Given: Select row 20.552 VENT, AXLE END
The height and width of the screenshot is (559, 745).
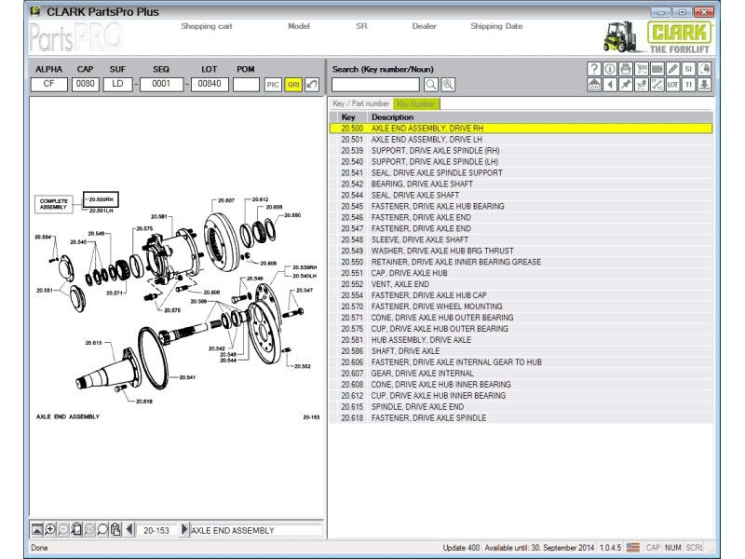Looking at the screenshot, I should [521, 284].
